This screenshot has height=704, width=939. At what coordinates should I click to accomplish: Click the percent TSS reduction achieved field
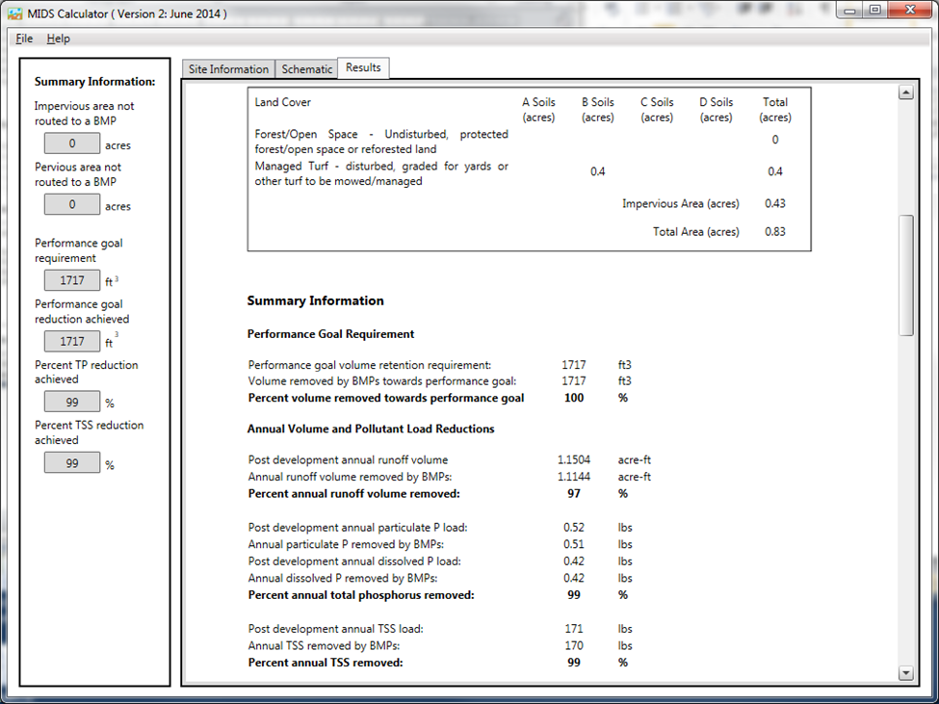[72, 463]
